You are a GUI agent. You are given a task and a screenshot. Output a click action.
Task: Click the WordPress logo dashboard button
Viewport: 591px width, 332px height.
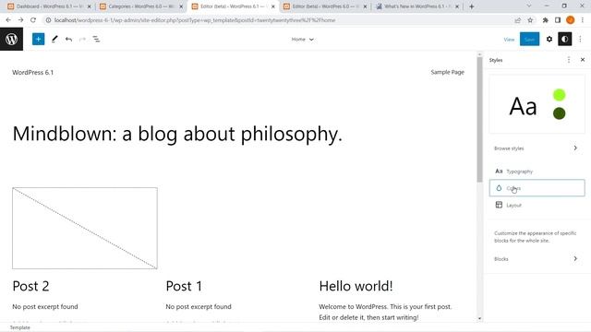click(x=11, y=39)
